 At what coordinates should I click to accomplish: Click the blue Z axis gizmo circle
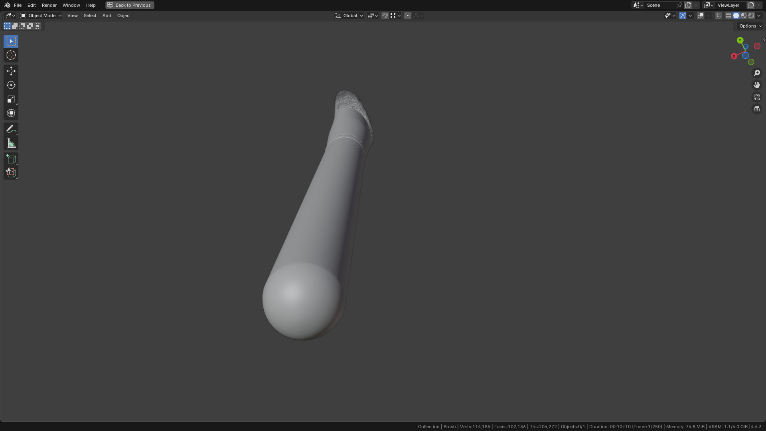coord(746,47)
